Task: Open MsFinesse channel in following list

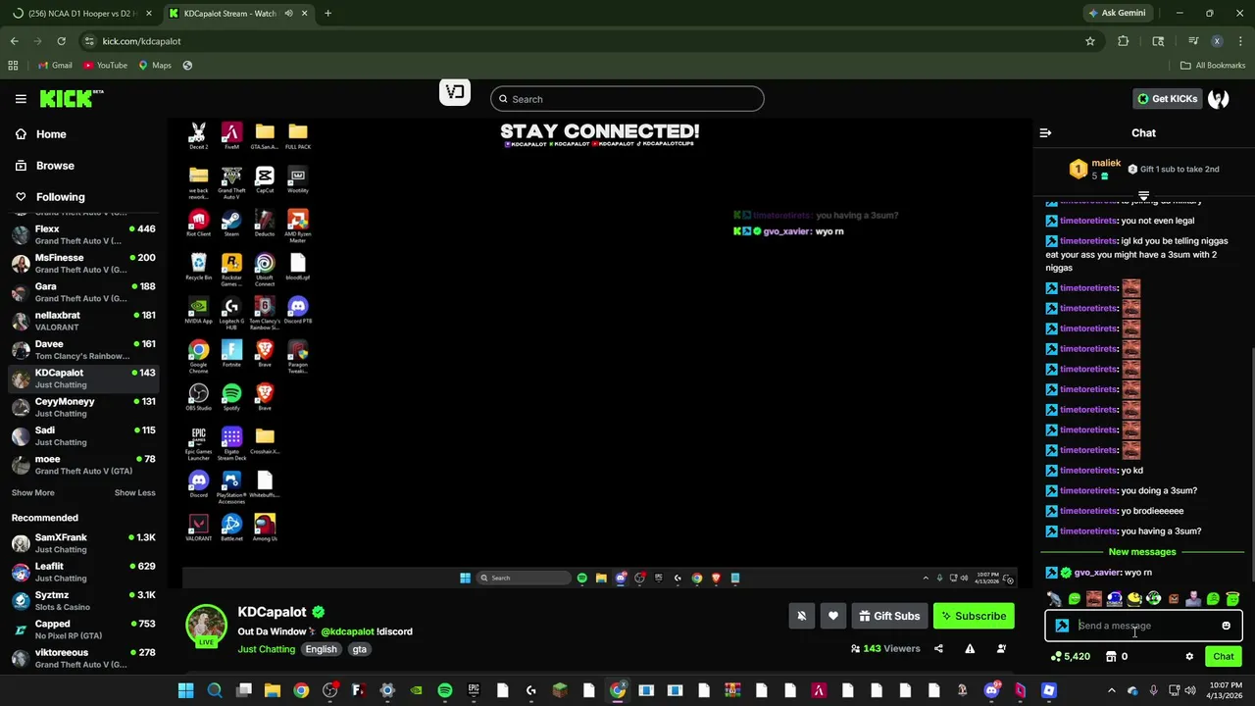Action: 83,263
